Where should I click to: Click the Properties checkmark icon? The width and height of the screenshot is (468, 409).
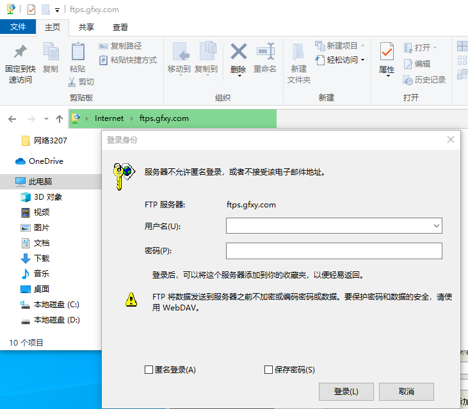pos(387,52)
